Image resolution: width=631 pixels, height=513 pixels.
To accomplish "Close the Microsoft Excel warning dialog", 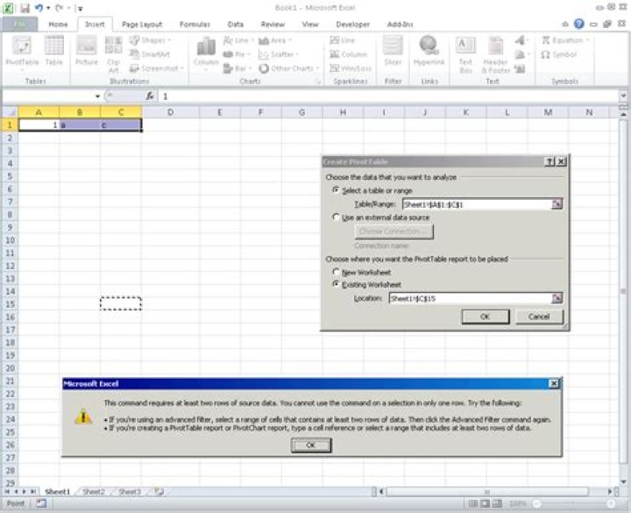I will click(554, 384).
